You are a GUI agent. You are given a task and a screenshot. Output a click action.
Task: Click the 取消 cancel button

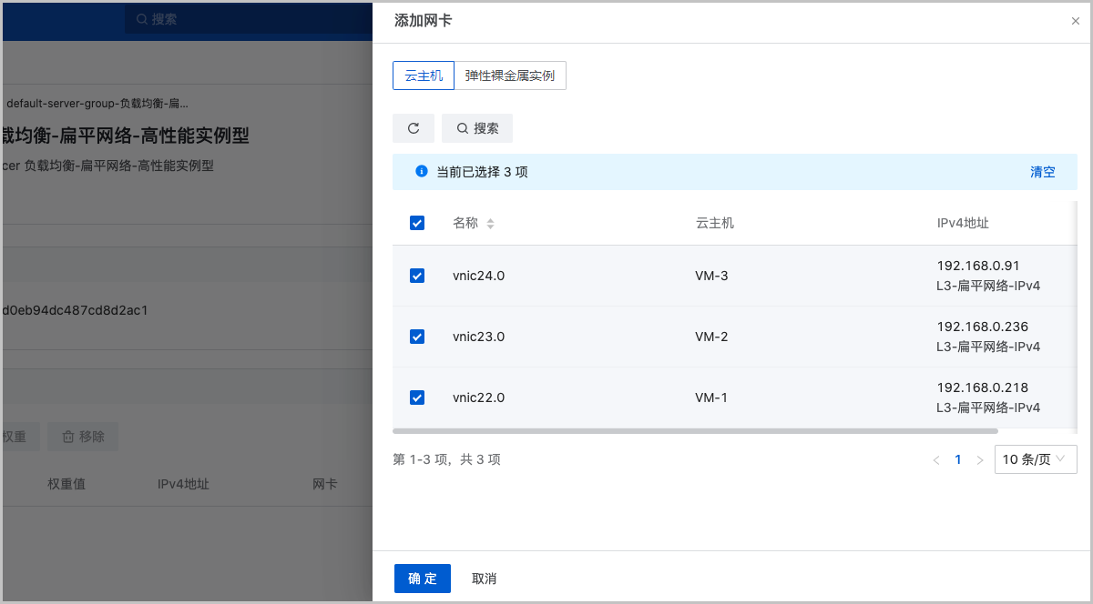(484, 579)
